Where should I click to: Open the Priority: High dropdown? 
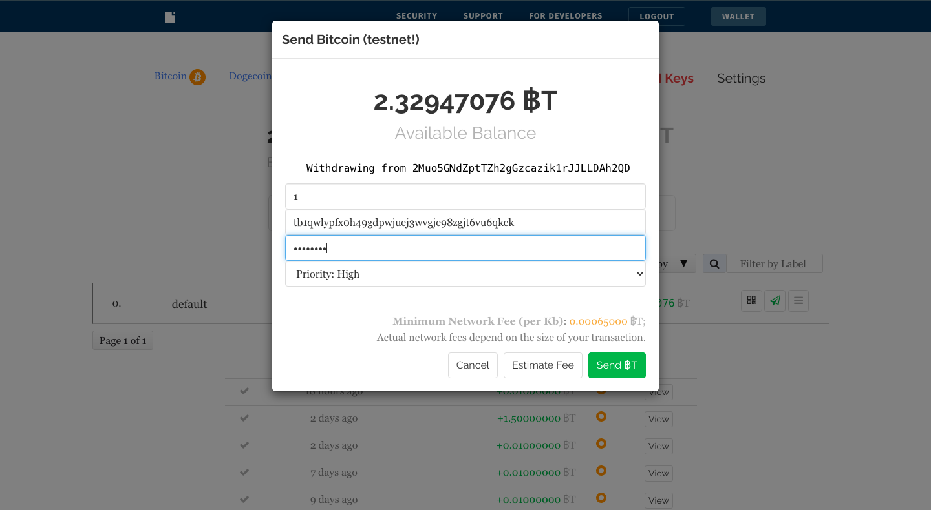coord(465,274)
